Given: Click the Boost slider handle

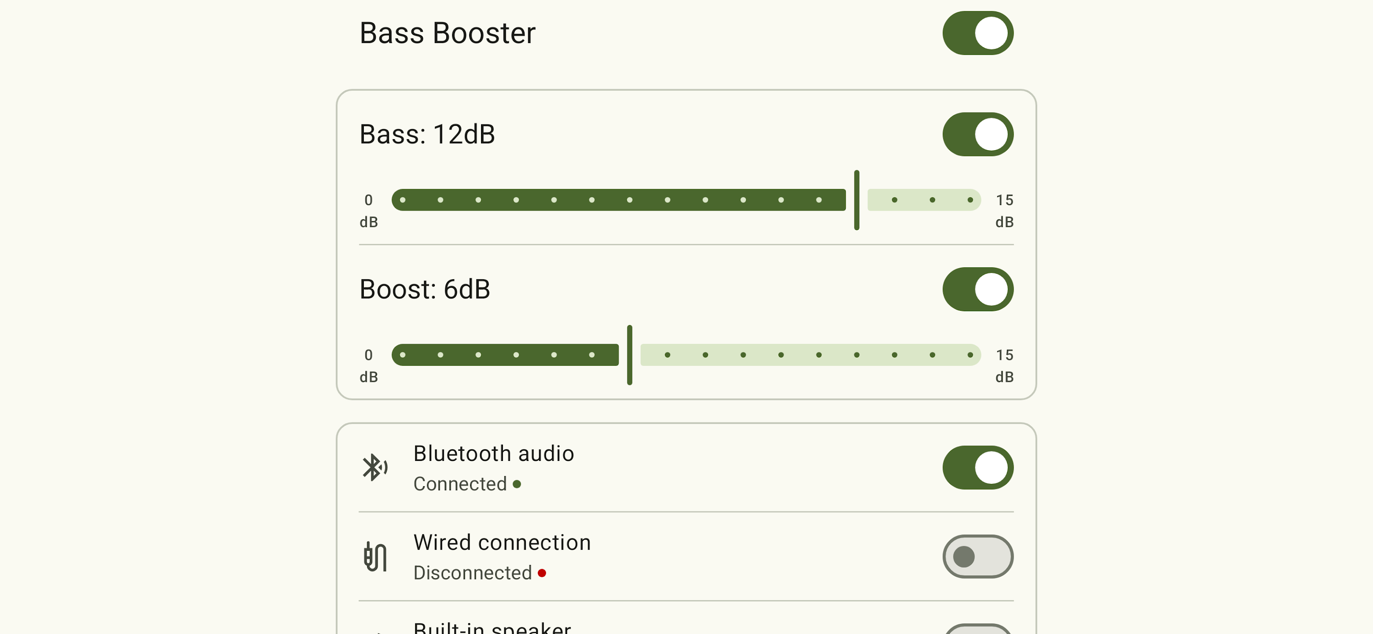Looking at the screenshot, I should point(629,355).
